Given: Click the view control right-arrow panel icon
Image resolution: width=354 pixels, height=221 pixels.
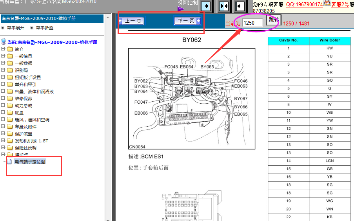Looking at the screenshot, I should (x=206, y=6).
